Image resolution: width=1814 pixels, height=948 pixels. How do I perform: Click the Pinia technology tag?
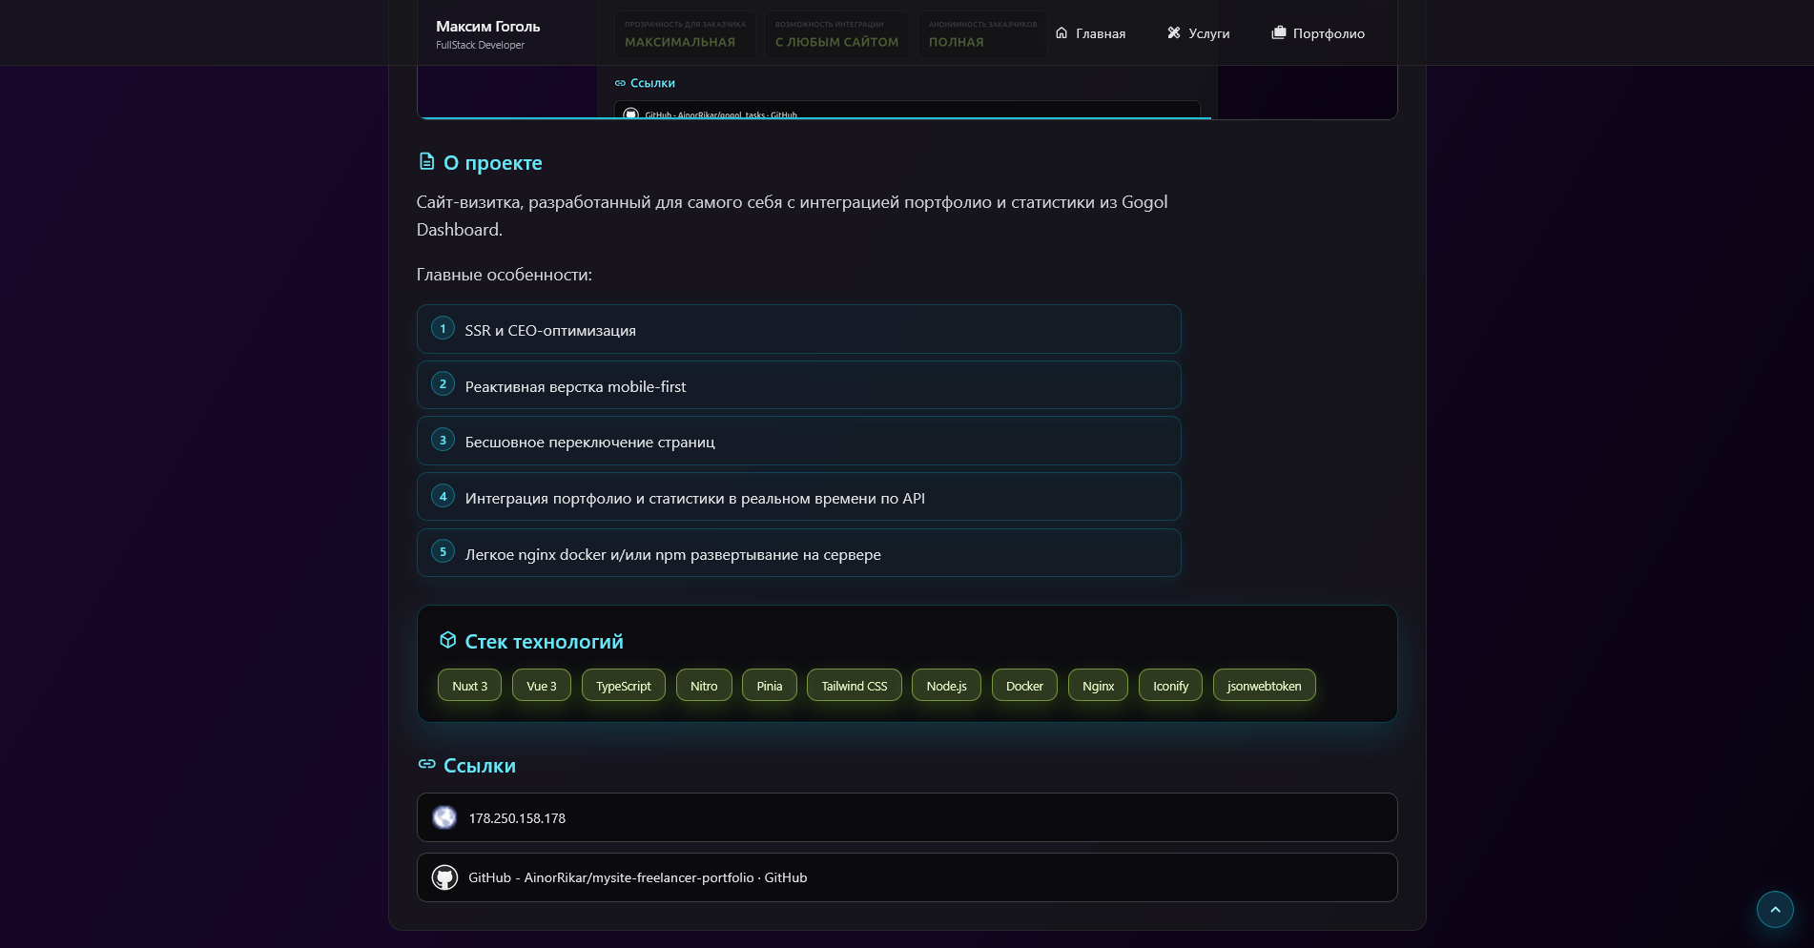pos(770,686)
